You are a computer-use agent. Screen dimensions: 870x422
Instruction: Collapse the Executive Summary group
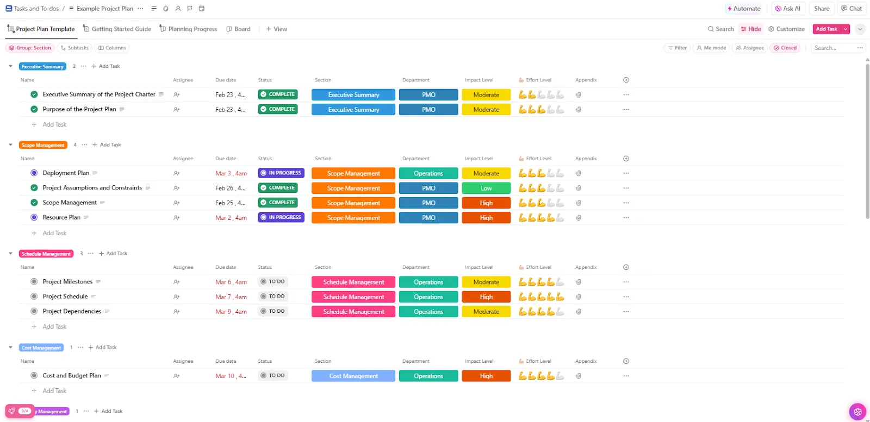10,66
